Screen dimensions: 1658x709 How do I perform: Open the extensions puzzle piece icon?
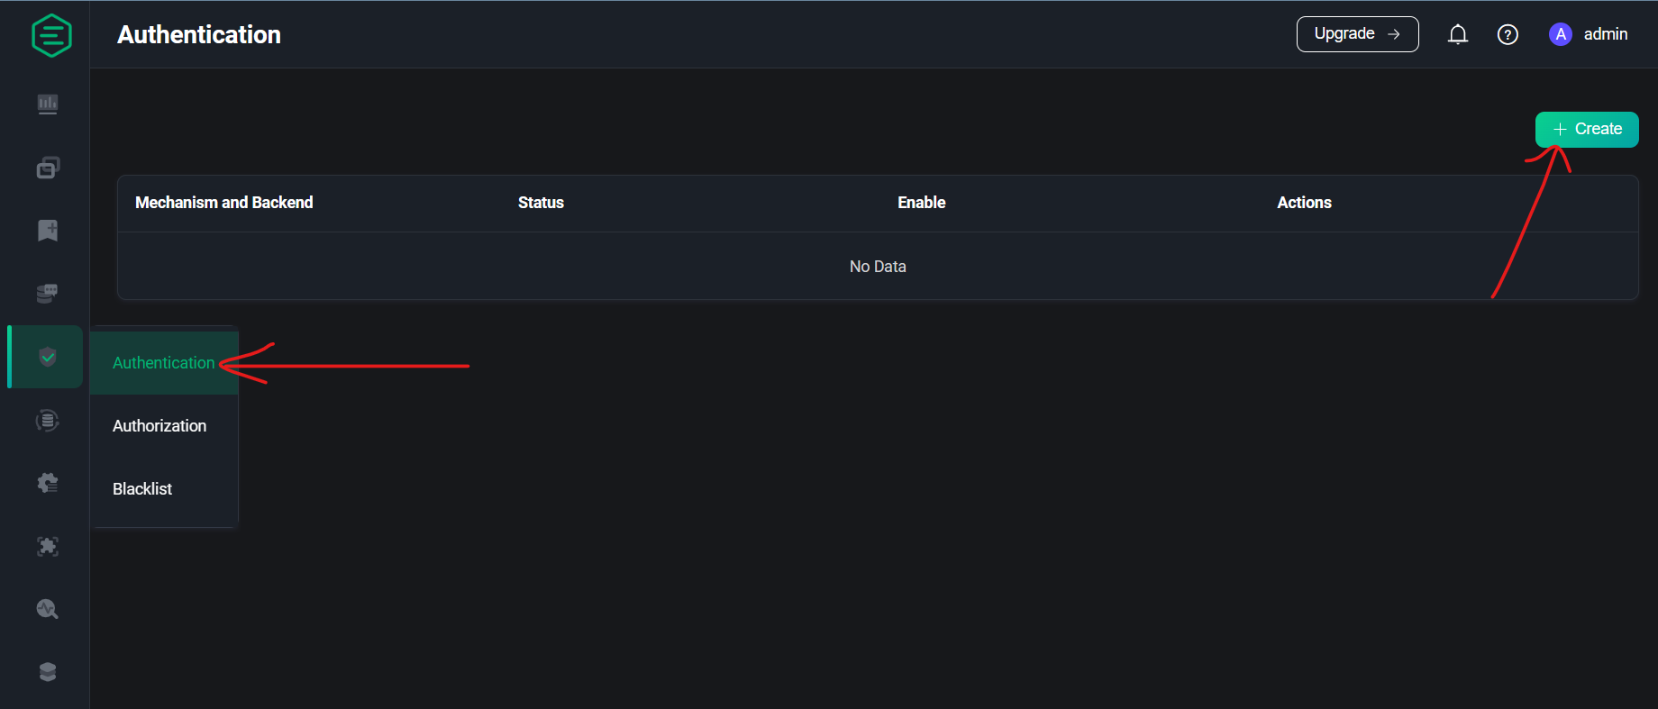[48, 546]
